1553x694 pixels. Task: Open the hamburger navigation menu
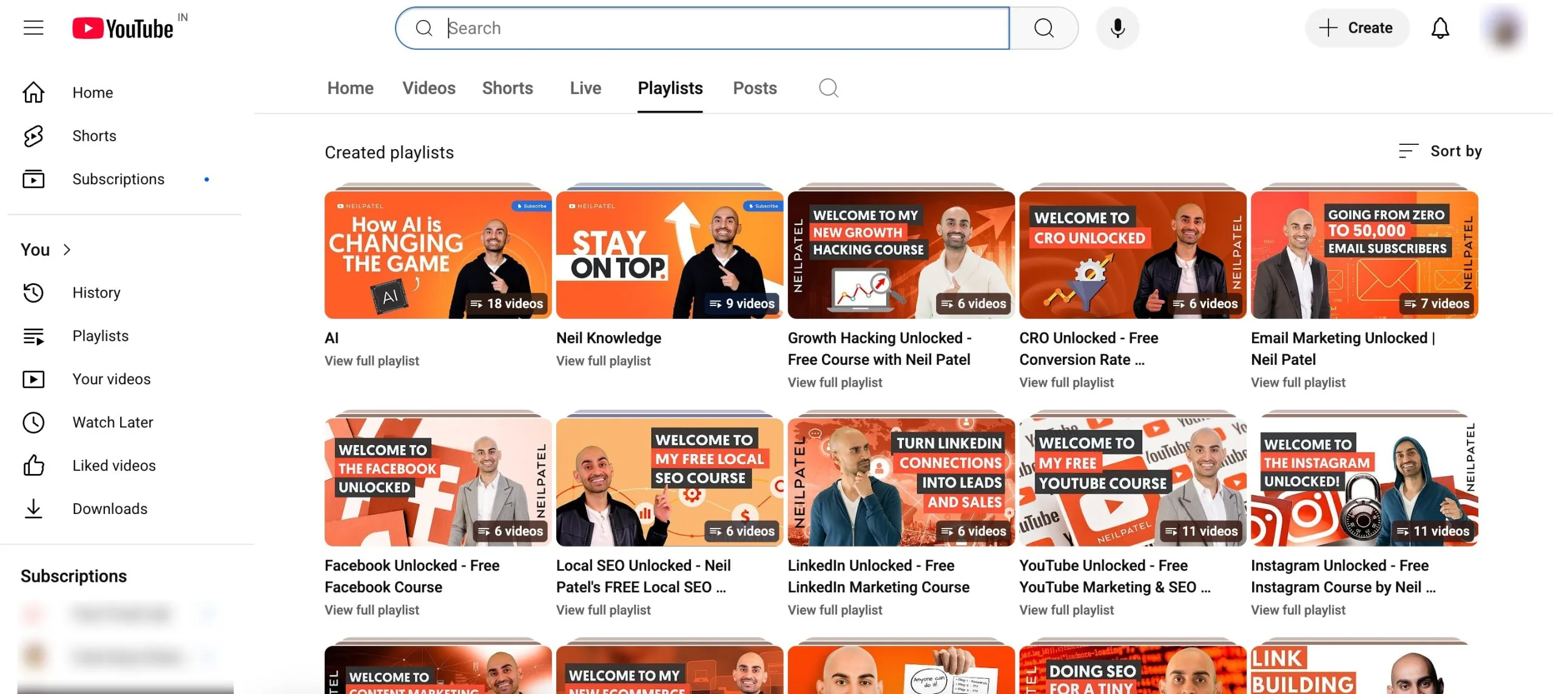[33, 27]
